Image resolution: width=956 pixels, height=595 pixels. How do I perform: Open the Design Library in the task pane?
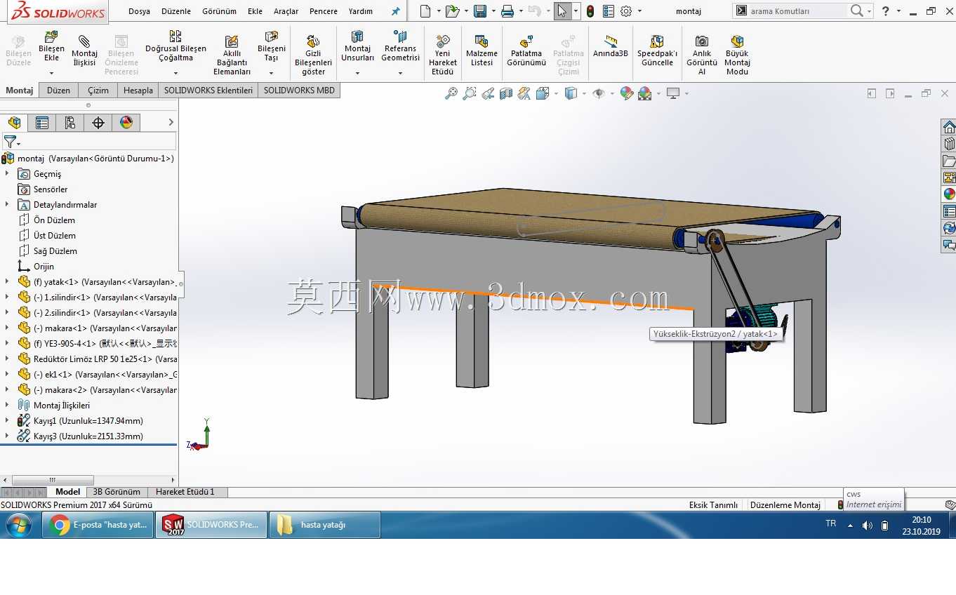click(949, 144)
